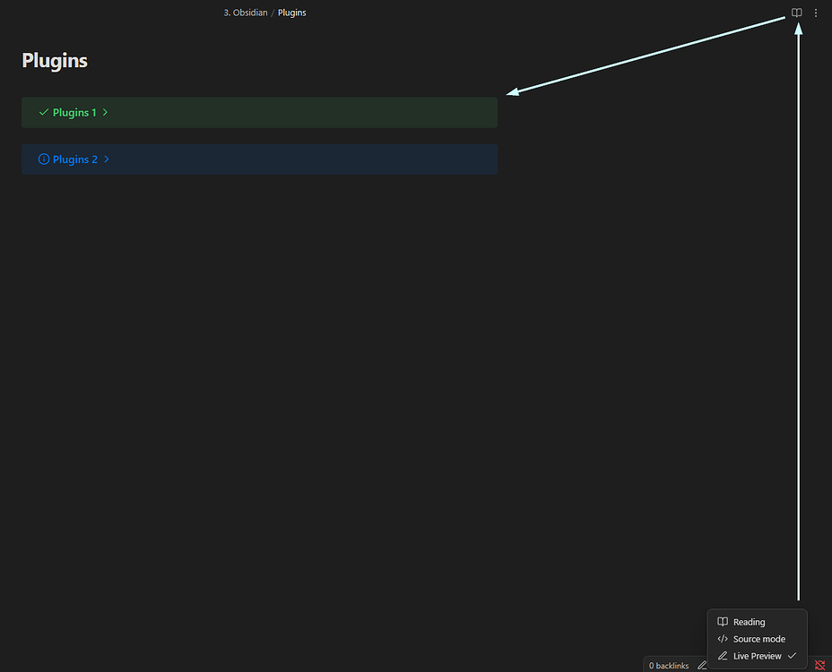Click the reading view book icon
832x672 pixels.
click(x=796, y=13)
